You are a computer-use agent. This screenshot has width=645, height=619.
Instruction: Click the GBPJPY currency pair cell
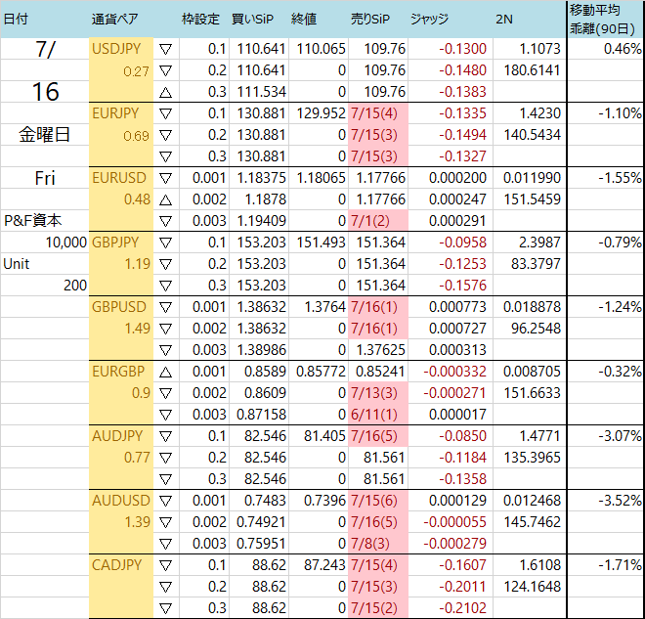[x=115, y=243]
